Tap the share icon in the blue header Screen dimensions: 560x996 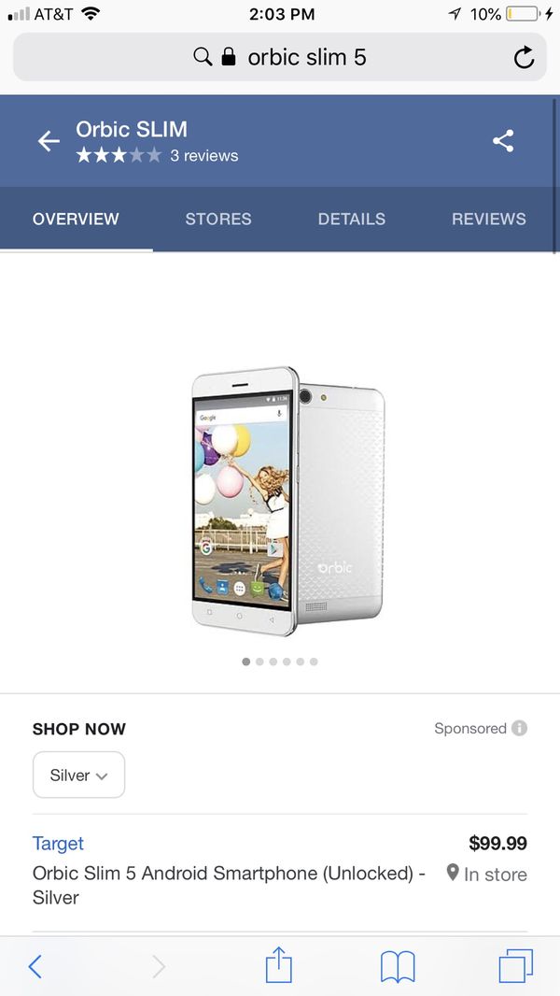(x=504, y=141)
